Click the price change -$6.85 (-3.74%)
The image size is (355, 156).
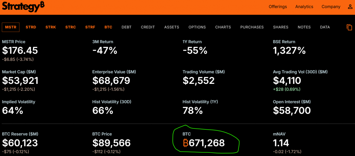click(x=18, y=59)
